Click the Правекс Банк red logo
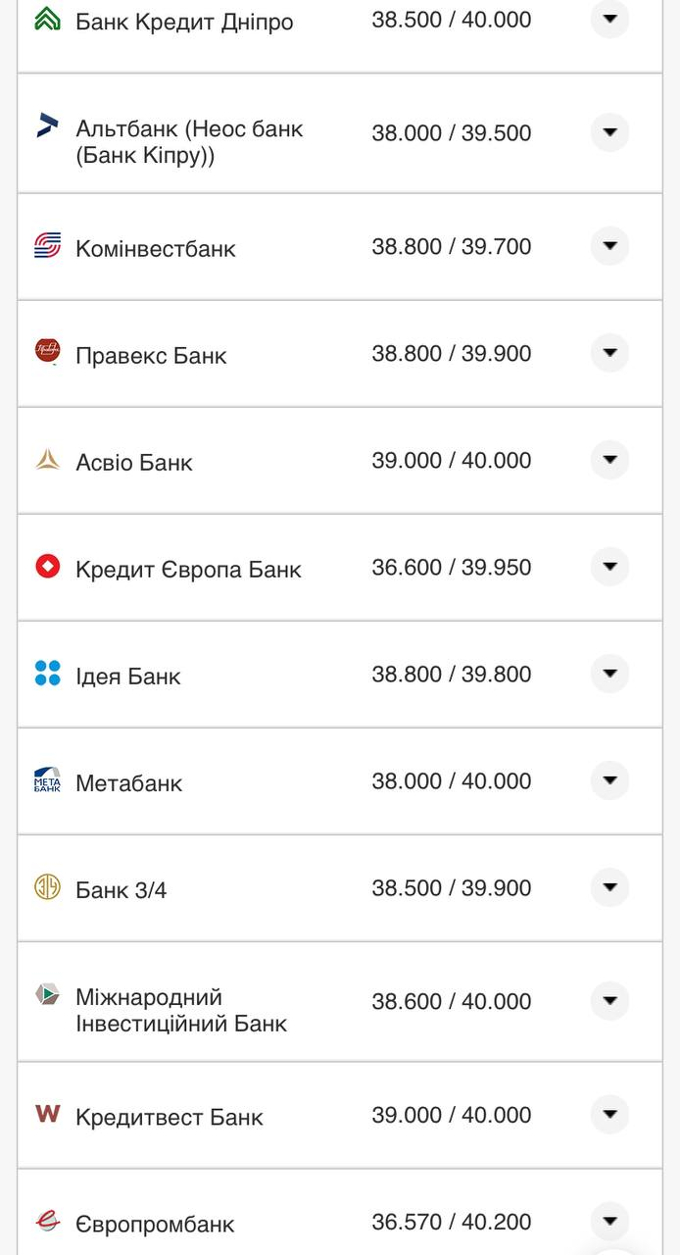Screen dimensions: 680x1255 (47, 351)
